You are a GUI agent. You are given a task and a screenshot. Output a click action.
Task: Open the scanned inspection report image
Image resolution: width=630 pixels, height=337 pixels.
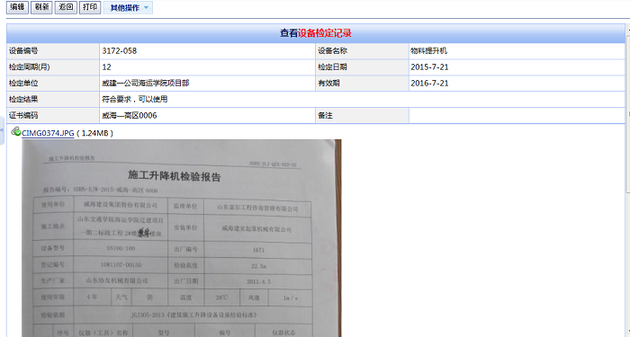182,238
